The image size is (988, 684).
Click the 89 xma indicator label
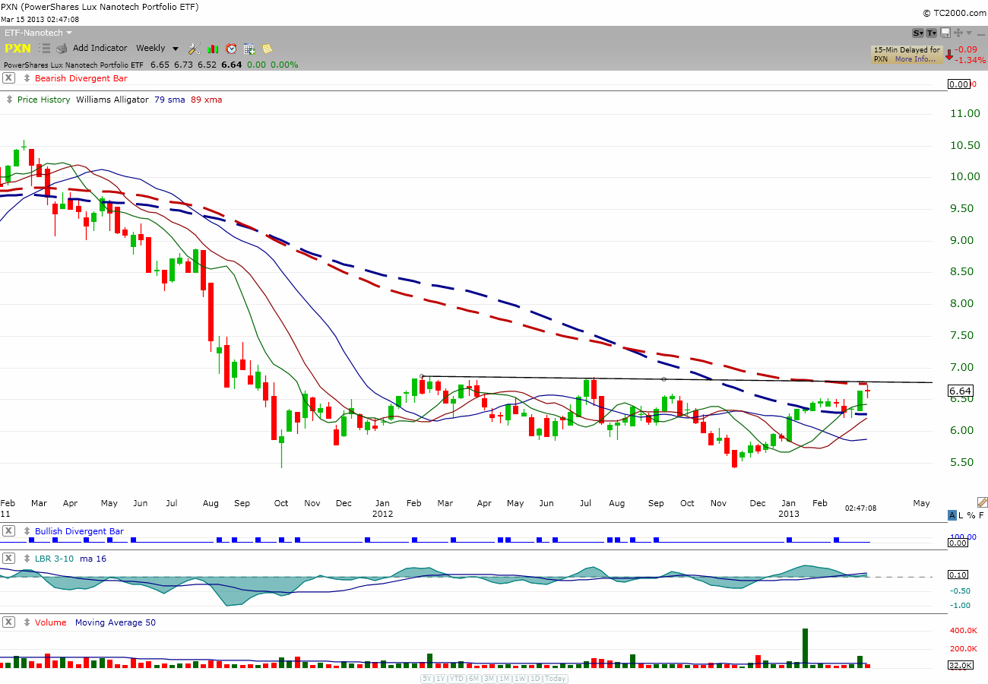207,100
